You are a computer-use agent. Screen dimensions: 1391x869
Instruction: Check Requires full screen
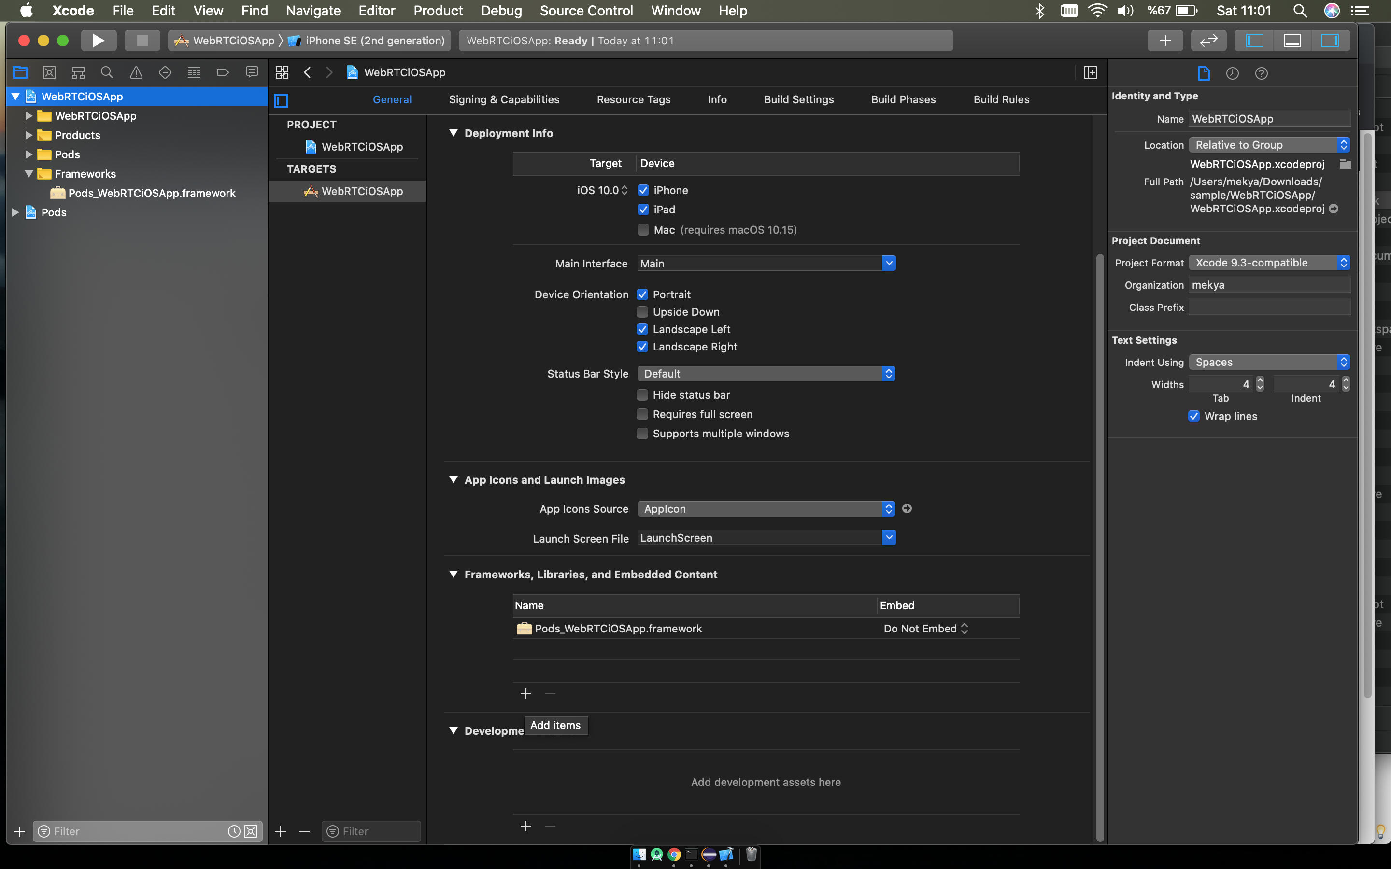[x=643, y=414]
